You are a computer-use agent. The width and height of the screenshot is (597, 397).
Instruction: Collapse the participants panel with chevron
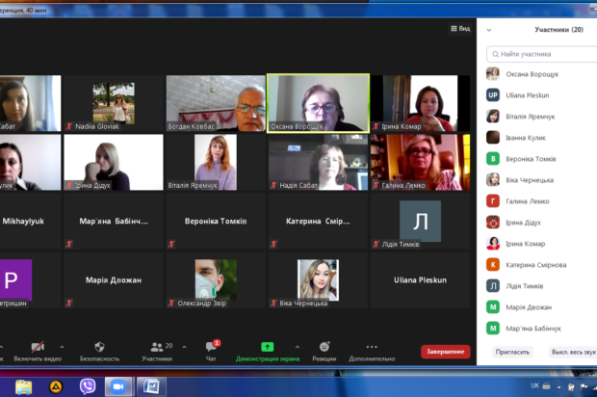click(489, 30)
